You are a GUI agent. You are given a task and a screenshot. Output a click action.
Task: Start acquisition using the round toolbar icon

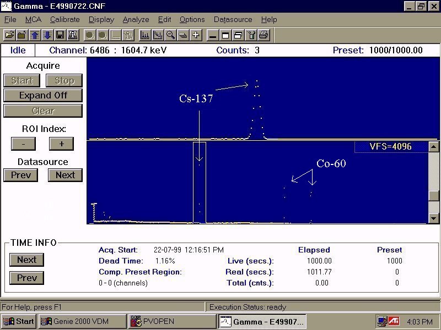coord(88,35)
